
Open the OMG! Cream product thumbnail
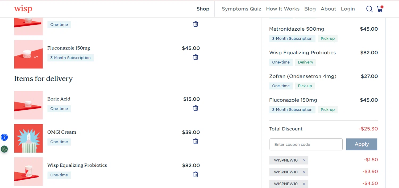(x=28, y=138)
